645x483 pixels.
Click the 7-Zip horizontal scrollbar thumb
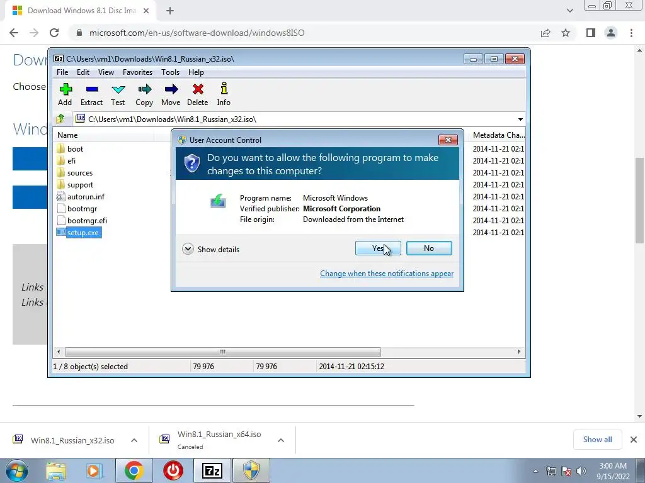[222, 352]
